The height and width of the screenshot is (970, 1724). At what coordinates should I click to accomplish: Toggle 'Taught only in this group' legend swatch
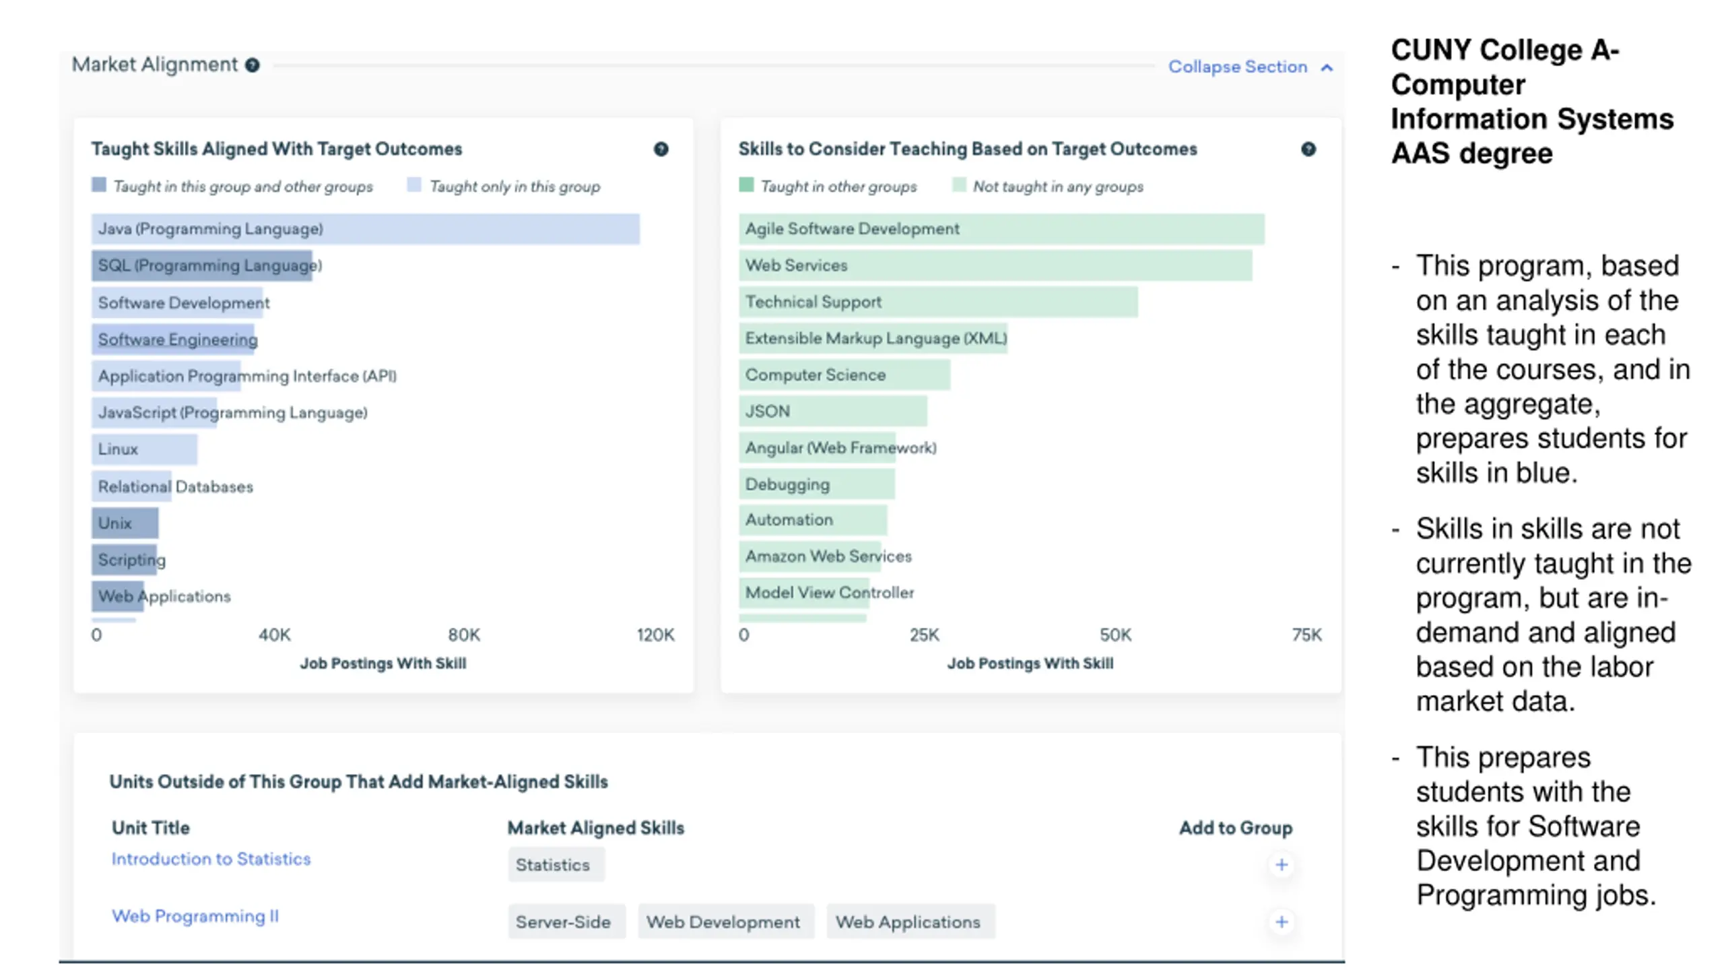point(414,185)
